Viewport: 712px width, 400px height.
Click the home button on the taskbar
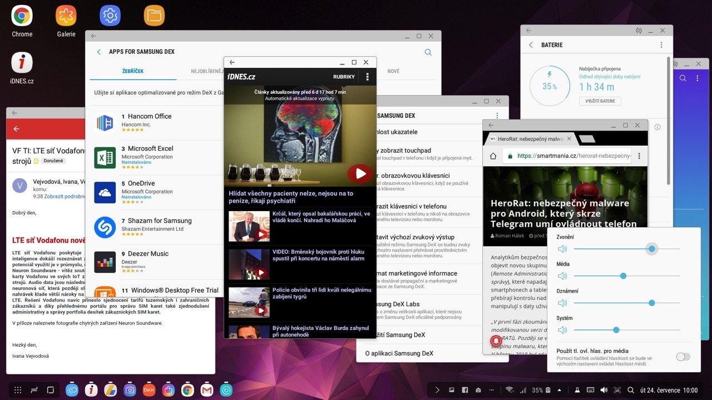point(50,390)
